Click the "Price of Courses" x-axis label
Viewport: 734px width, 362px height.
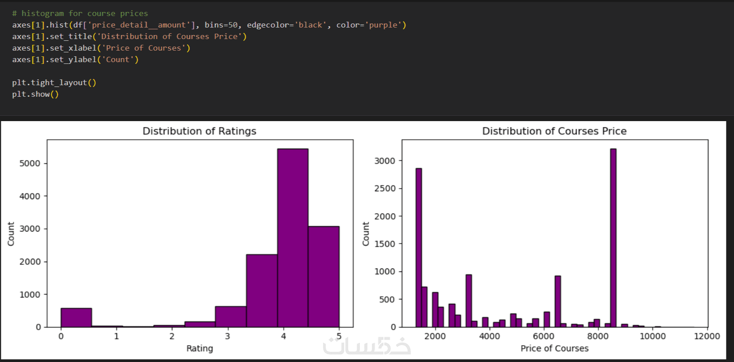pyautogui.click(x=554, y=348)
